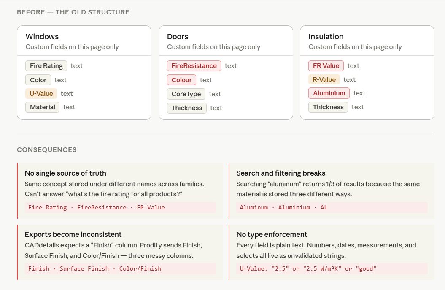The width and height of the screenshot is (445, 290).
Task: Click the Fire Rating field chip in Windows
Action: click(46, 66)
